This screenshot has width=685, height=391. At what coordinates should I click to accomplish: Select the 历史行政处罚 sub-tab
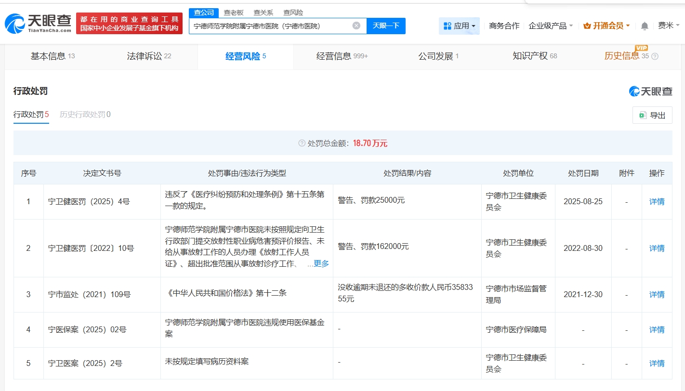(85, 115)
